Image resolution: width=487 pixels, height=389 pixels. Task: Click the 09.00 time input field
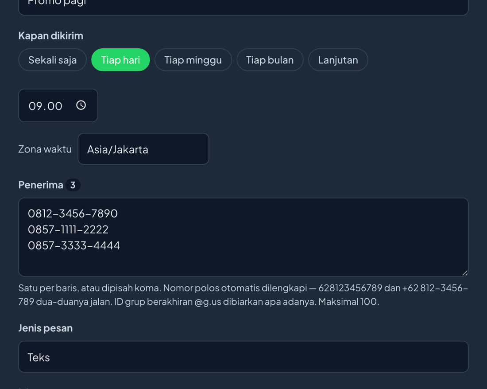click(x=58, y=105)
